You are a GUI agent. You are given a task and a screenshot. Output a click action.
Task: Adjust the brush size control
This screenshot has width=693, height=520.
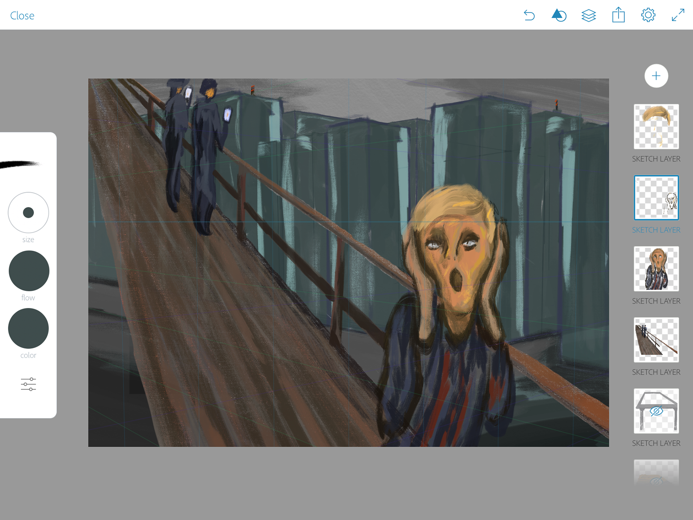click(x=29, y=212)
